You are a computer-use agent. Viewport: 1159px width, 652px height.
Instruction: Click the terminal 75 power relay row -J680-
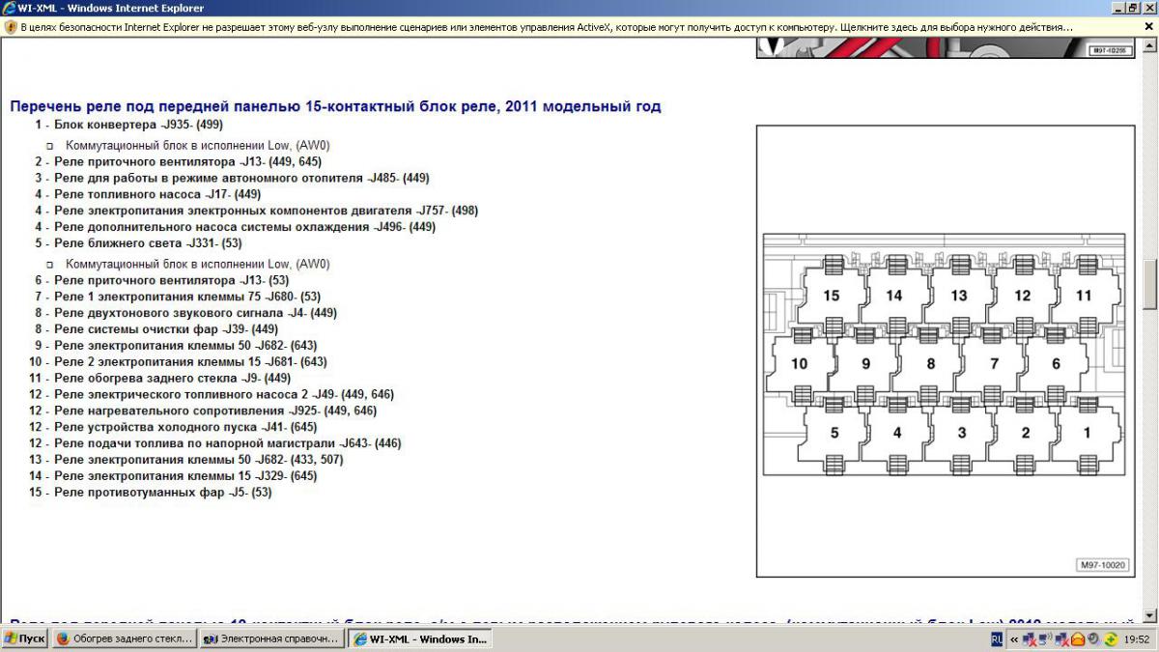(x=178, y=297)
